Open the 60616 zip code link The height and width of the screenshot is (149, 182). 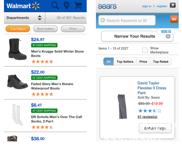point(166,31)
